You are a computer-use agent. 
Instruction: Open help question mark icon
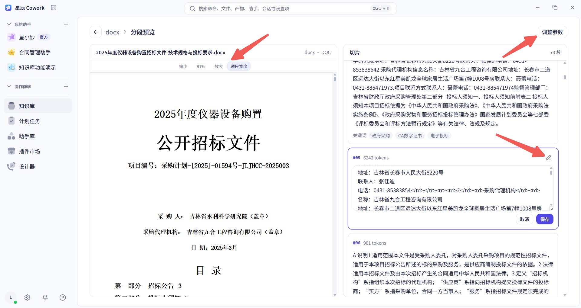pyautogui.click(x=63, y=297)
